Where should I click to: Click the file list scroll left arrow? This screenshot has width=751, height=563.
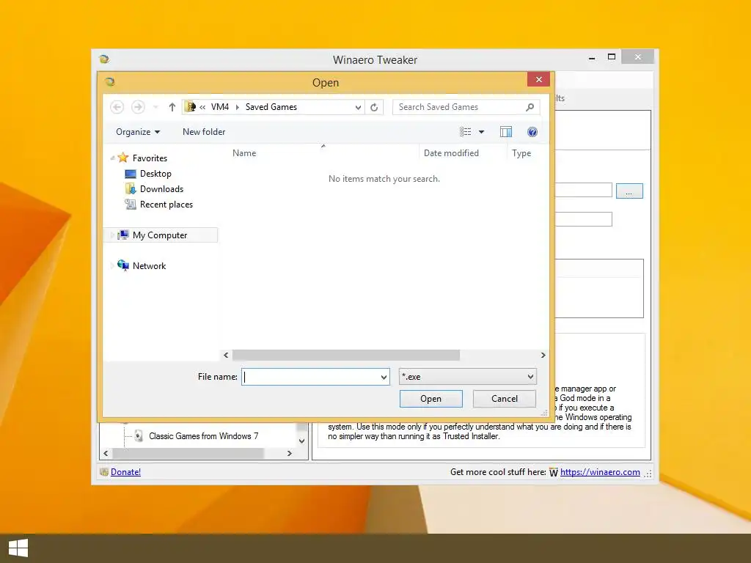pos(226,356)
